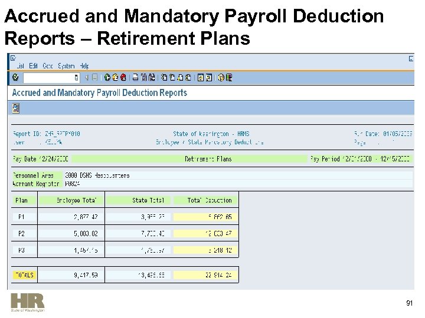Click the P3 total deduction yellow cell
Viewport: 425px width, 318px height.
point(205,250)
